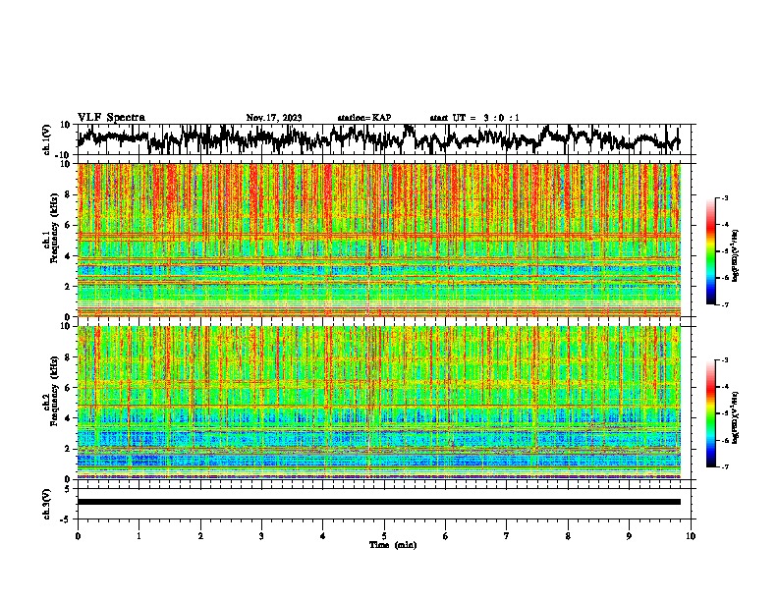
Task: Click the ch.3 black signal bar
Action: 379,502
